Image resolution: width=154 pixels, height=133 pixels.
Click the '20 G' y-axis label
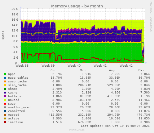15,9
